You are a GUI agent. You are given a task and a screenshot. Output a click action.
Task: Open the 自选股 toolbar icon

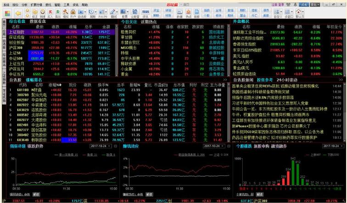coord(81,12)
